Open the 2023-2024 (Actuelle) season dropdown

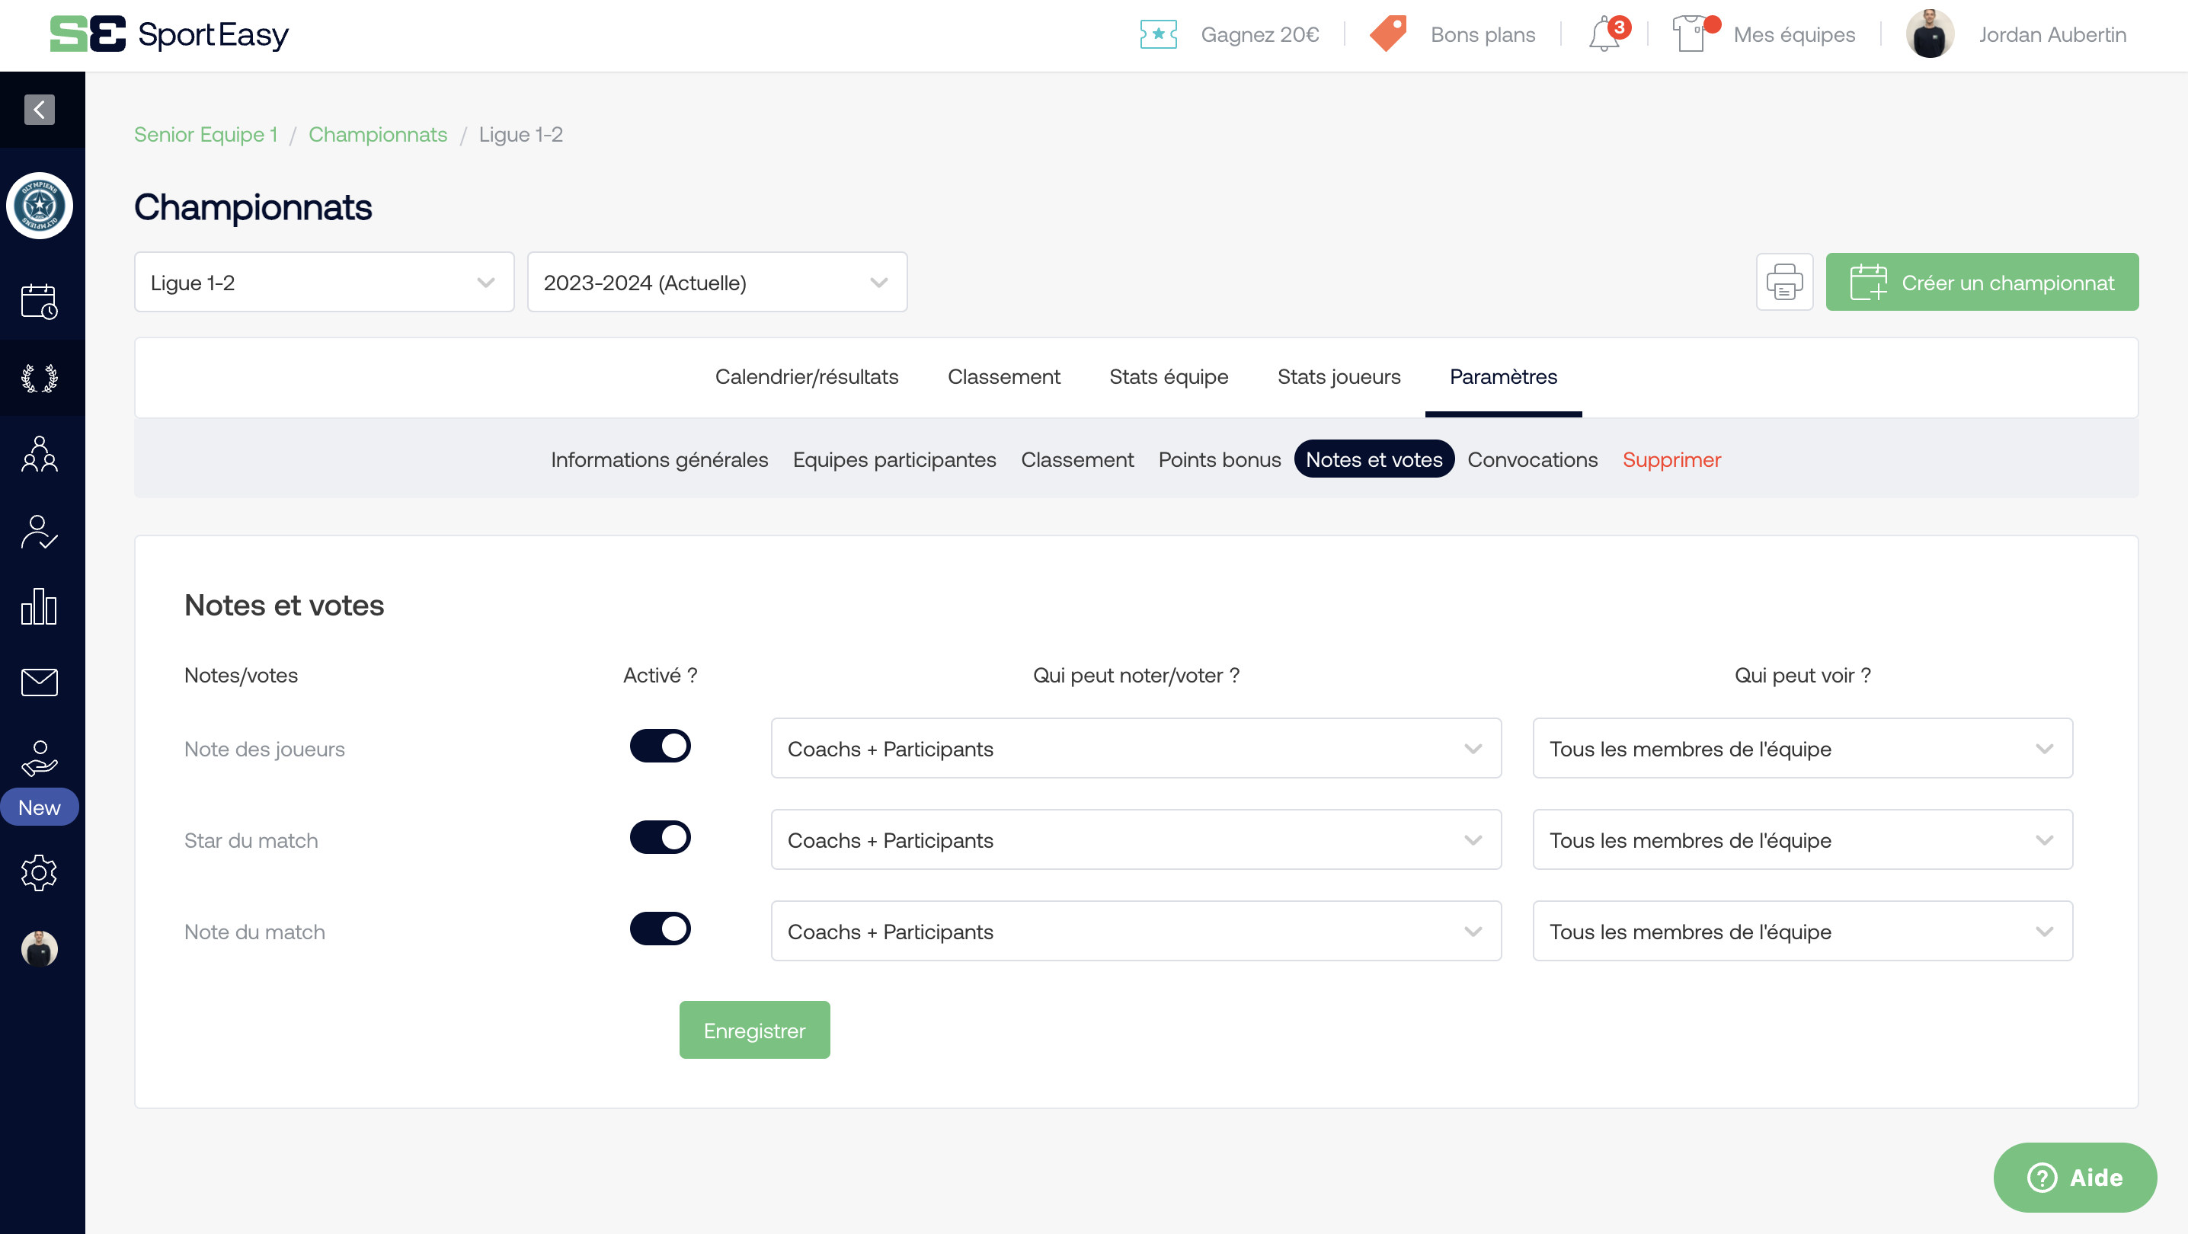[x=717, y=282]
